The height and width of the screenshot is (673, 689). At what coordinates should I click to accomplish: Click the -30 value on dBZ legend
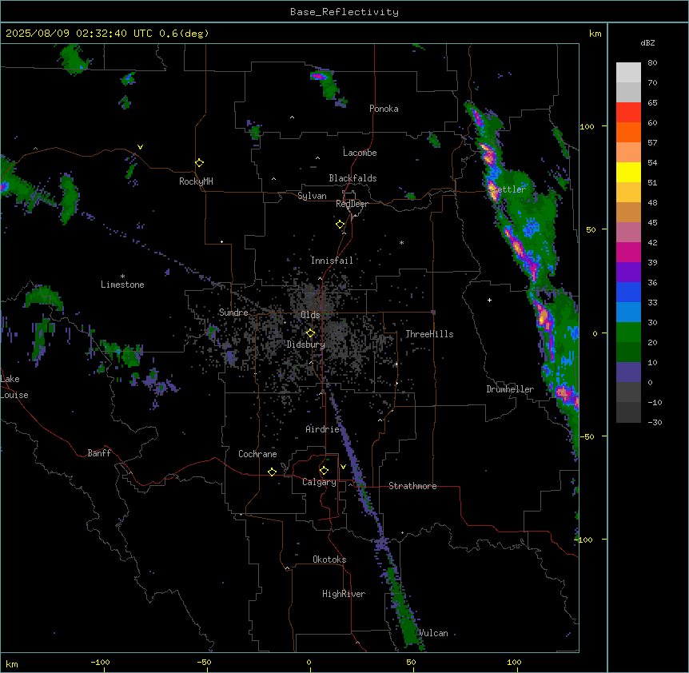[x=655, y=423]
